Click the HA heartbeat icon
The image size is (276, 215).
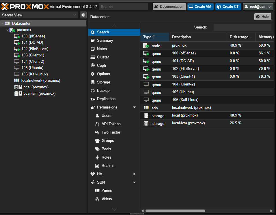click(93, 174)
